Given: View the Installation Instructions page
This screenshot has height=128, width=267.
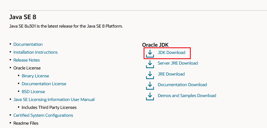Looking at the screenshot, I should pyautogui.click(x=35, y=52).
